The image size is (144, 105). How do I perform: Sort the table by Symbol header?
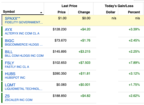tap(9, 12)
